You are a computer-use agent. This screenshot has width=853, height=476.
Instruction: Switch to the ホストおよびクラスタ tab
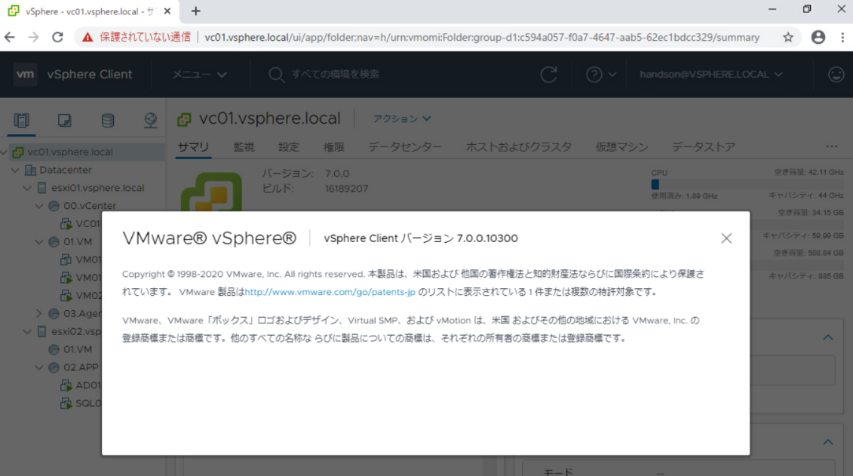[x=518, y=147]
